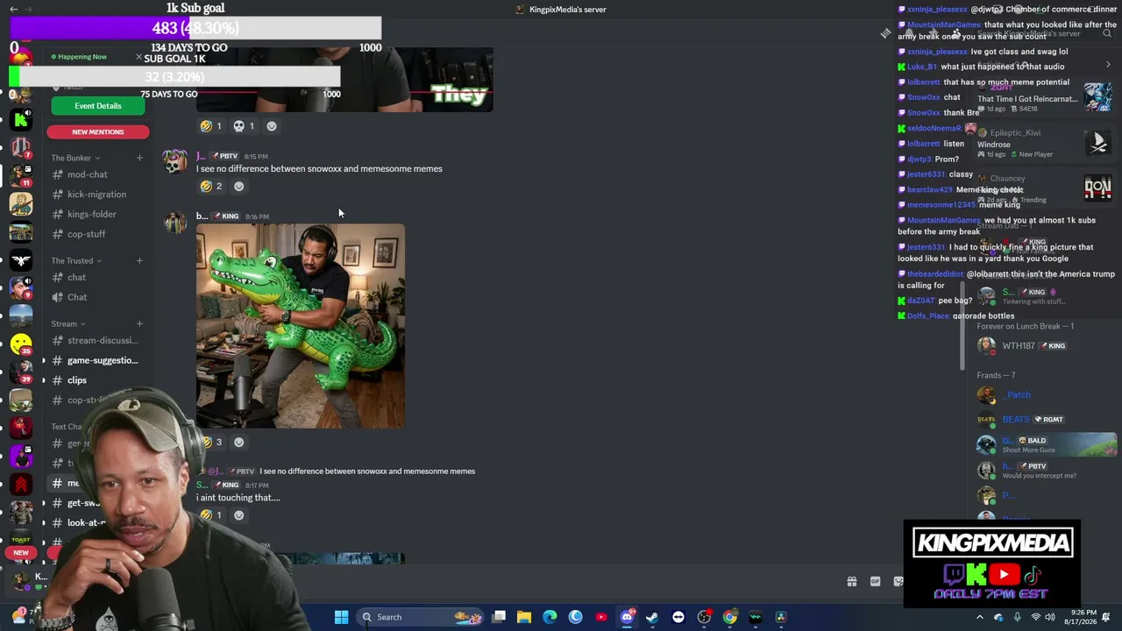The height and width of the screenshot is (631, 1122).
Task: Launch Microsoft Edge from taskbar
Action: tap(550, 617)
